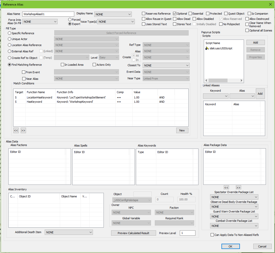Click the OK button

(230, 246)
